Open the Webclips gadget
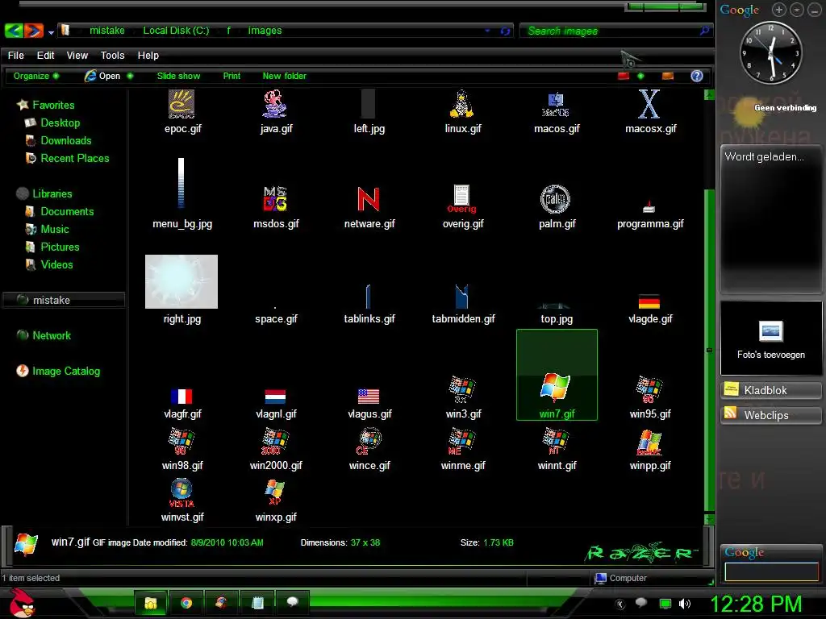826x619 pixels. tap(770, 415)
